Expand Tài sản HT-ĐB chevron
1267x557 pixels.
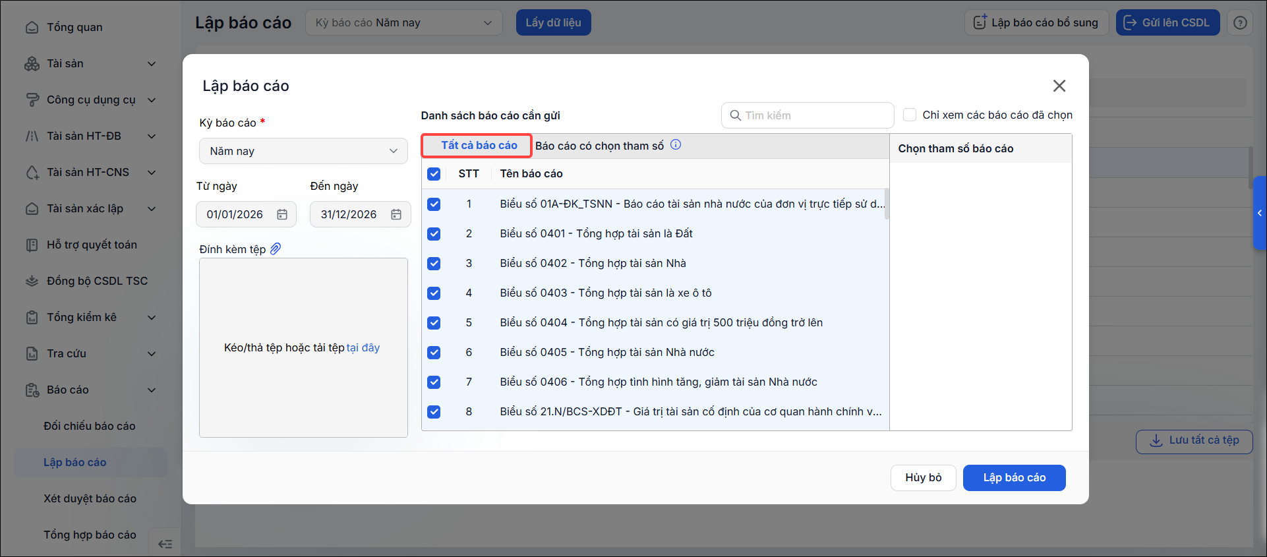[x=152, y=136]
